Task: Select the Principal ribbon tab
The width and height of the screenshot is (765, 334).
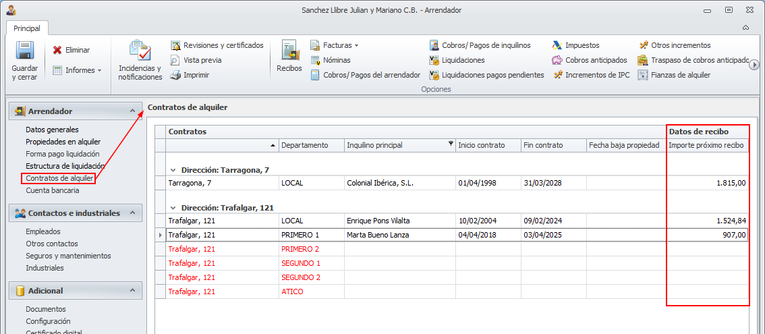Action: (x=26, y=28)
